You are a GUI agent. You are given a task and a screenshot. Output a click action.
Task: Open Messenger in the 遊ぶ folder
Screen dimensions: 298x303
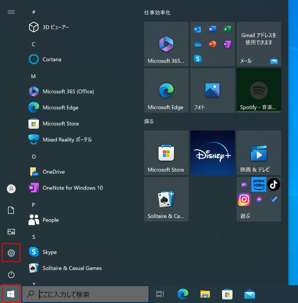tap(259, 199)
